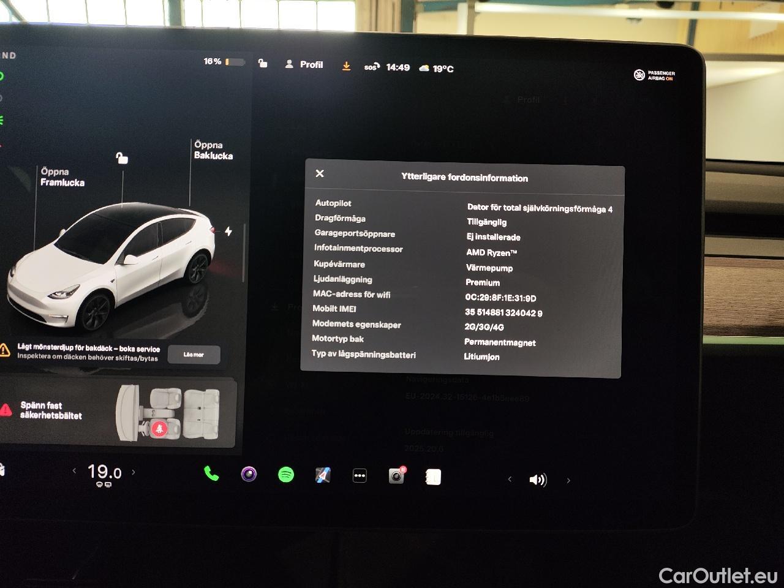This screenshot has width=784, height=588.
Task: Select the MAC-adress för wifi label
Action: (x=352, y=294)
